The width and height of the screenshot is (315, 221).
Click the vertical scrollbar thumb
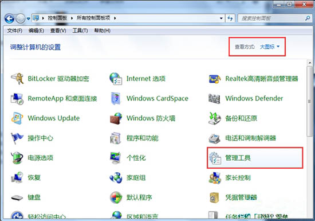pyautogui.click(x=309, y=102)
